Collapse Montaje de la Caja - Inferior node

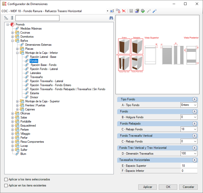(17, 53)
